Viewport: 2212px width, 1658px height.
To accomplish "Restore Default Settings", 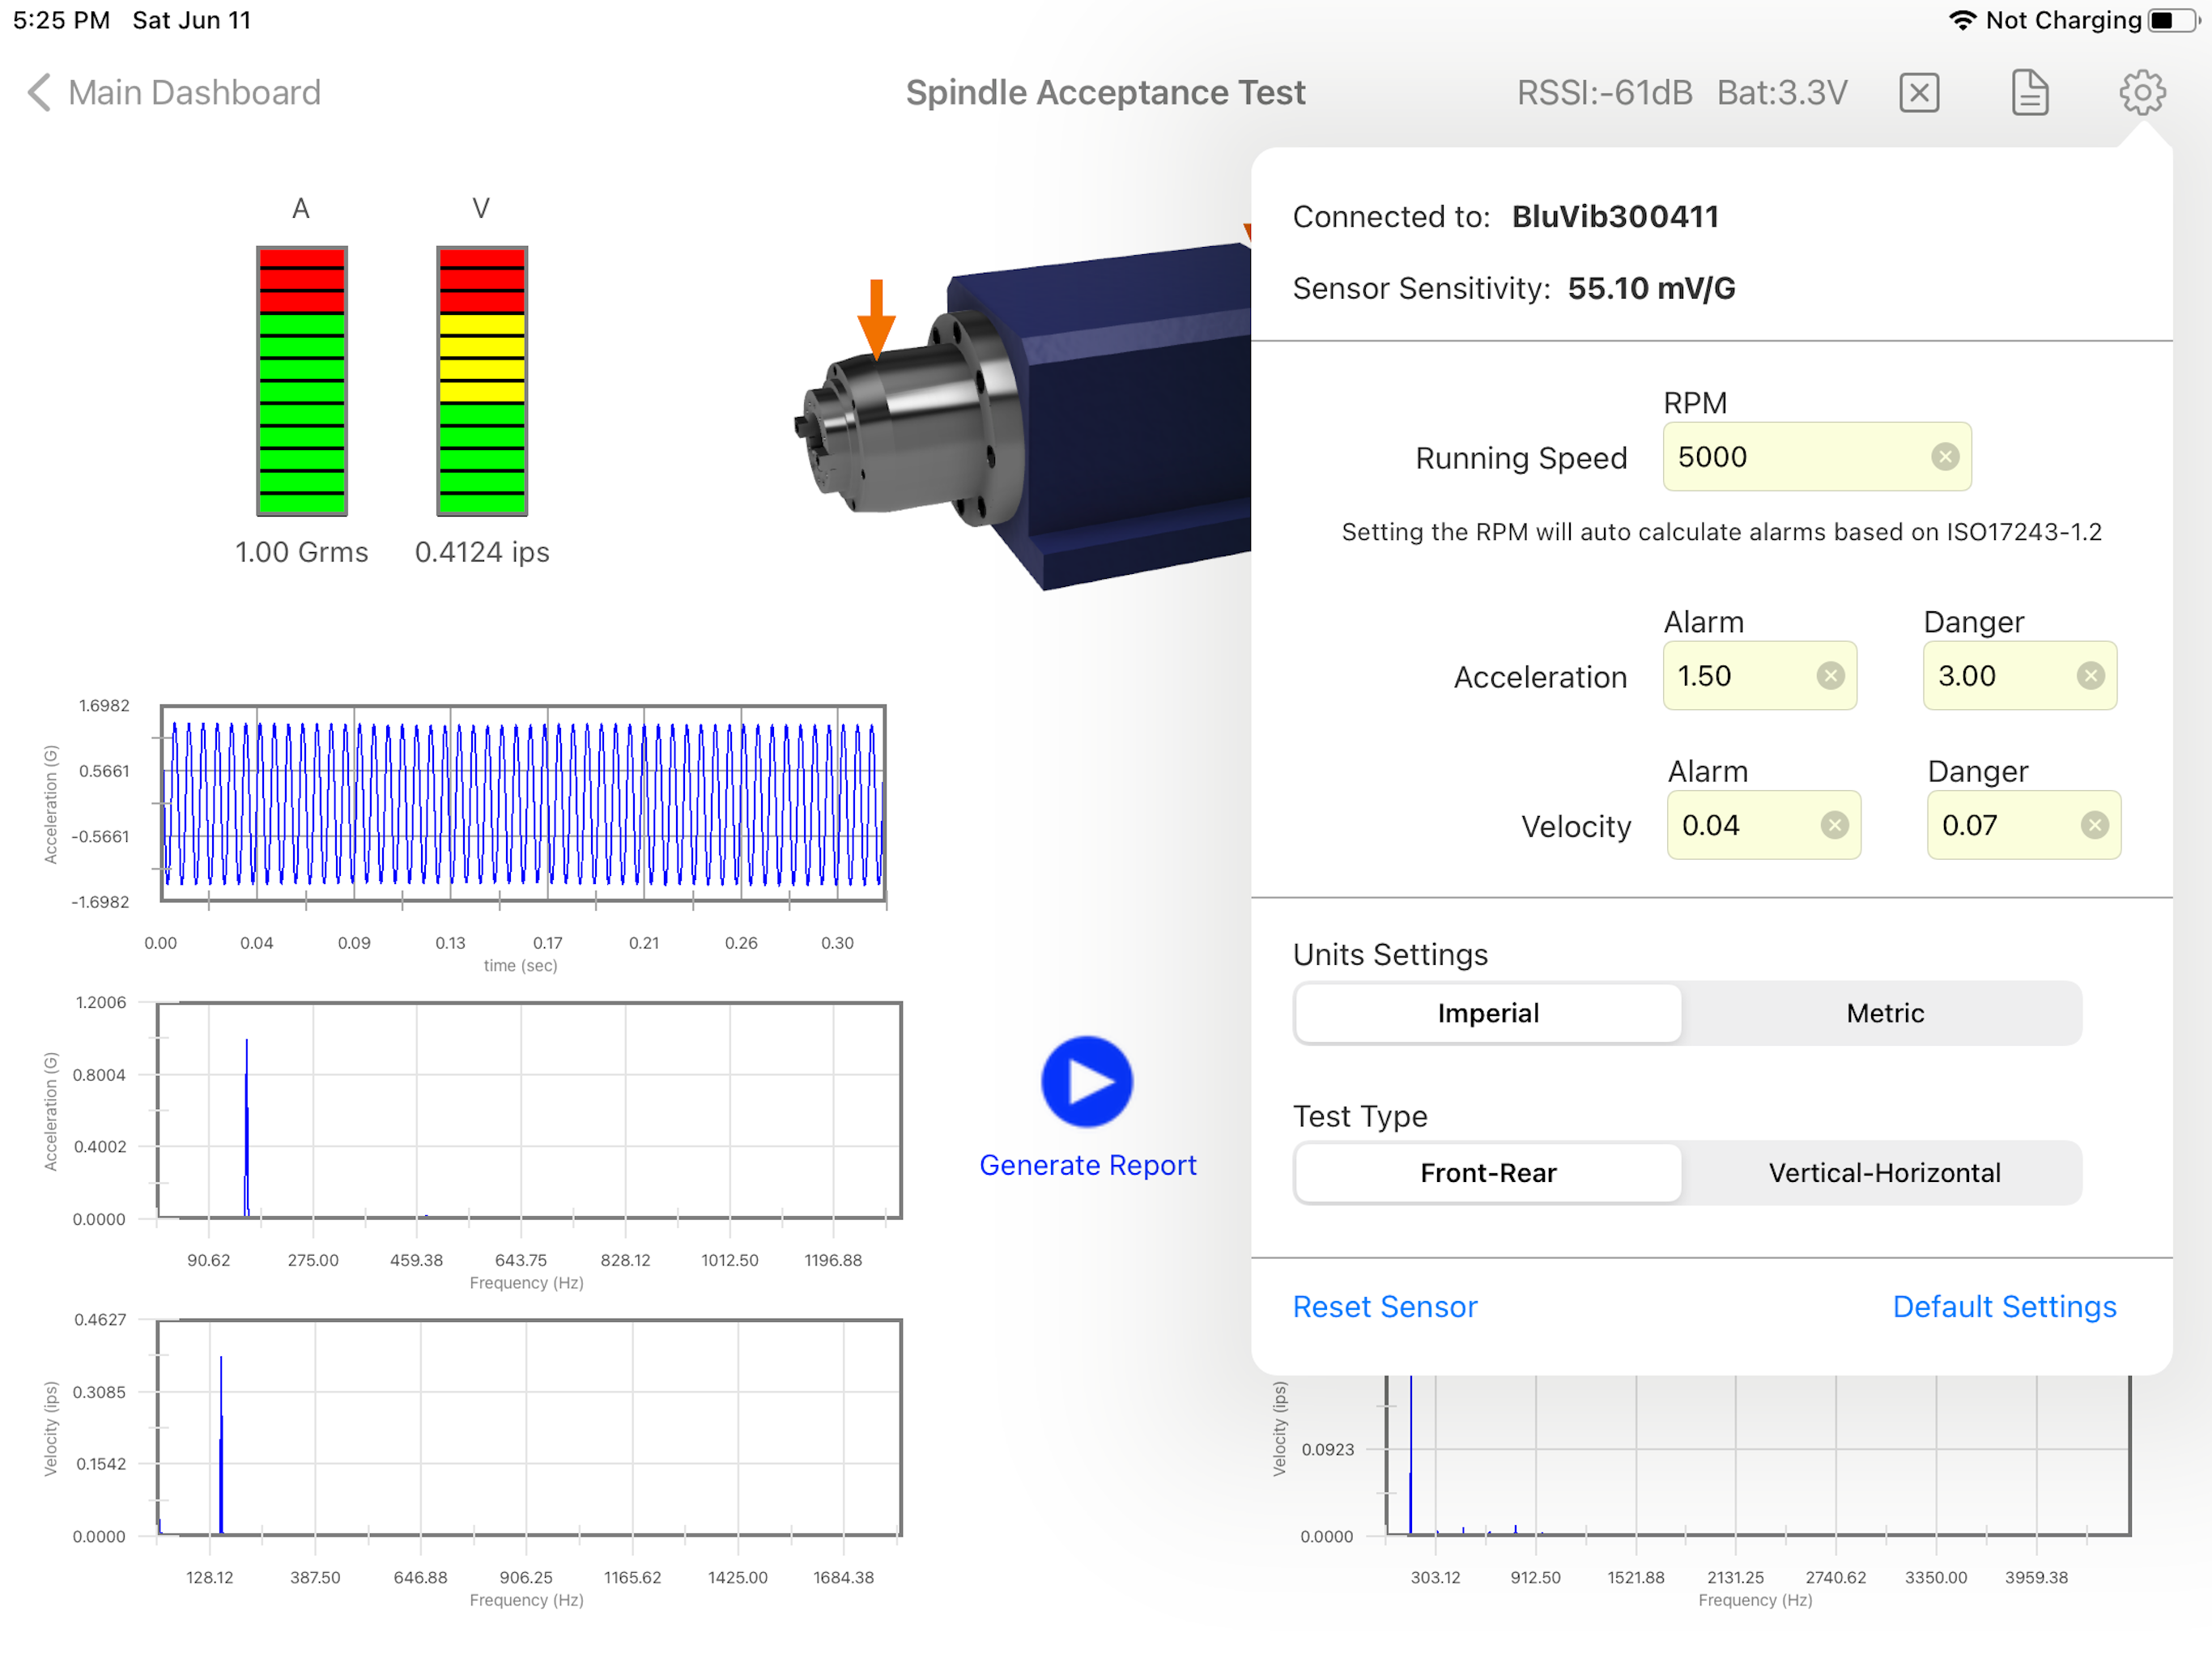I will (2003, 1306).
